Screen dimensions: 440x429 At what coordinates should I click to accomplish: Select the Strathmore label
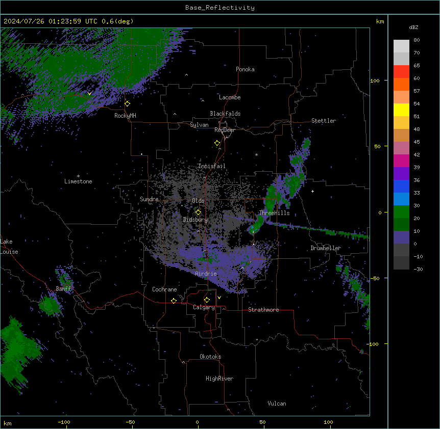263,310
